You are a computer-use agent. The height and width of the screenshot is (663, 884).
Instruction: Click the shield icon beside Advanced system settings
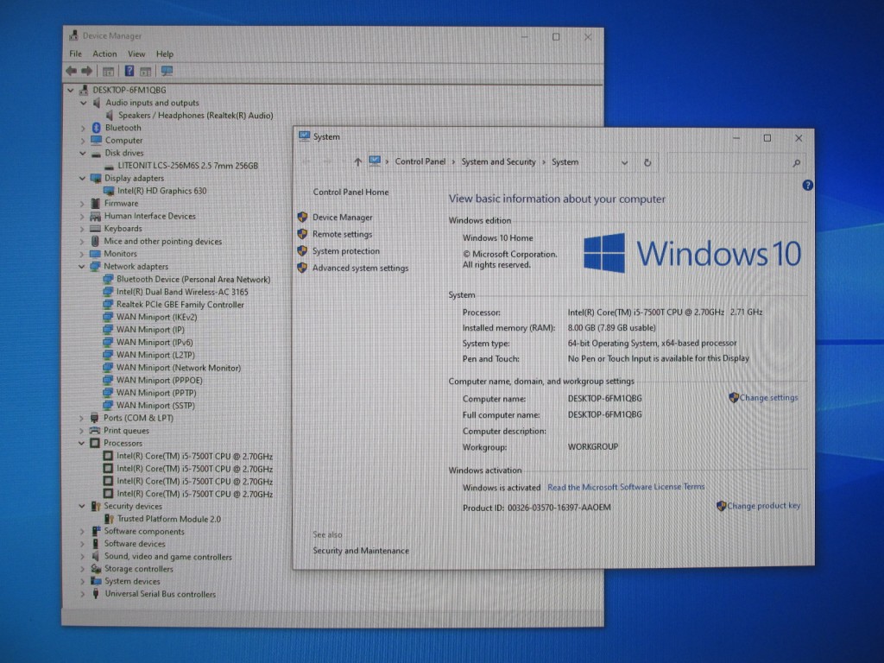pos(303,268)
